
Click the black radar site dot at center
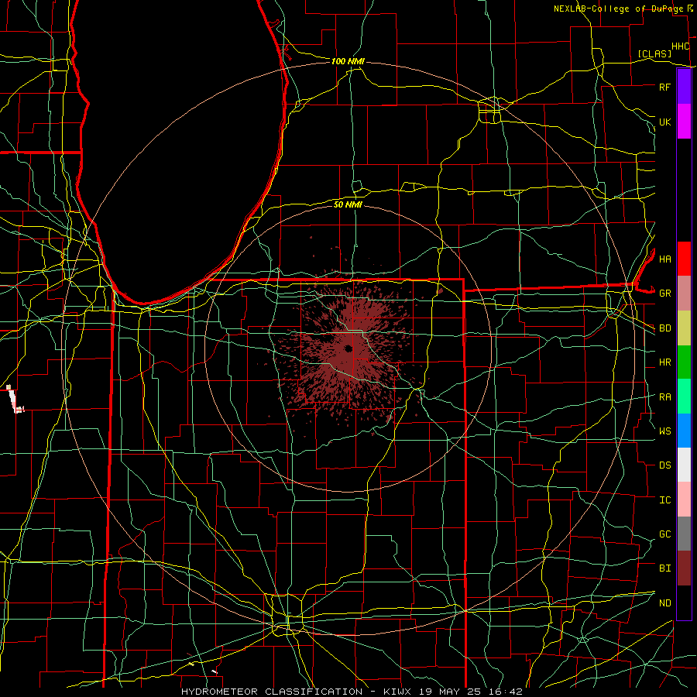tap(348, 349)
